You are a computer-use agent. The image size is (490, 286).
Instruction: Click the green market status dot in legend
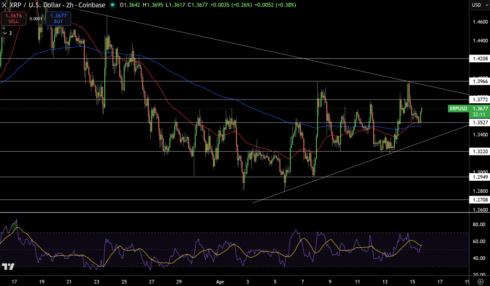112,5
